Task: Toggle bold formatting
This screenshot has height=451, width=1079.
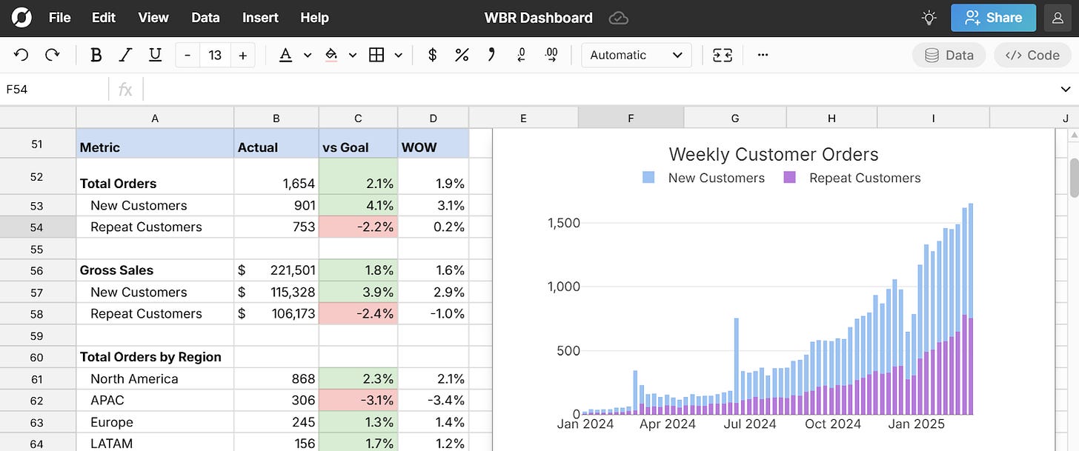Action: (x=96, y=55)
